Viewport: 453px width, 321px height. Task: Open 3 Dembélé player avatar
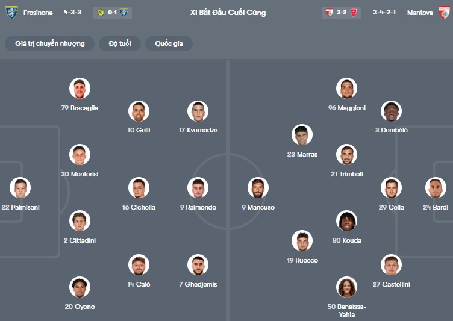coord(391,111)
